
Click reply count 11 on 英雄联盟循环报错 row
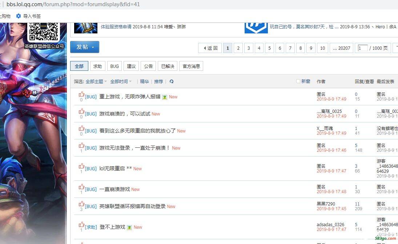tap(357, 204)
